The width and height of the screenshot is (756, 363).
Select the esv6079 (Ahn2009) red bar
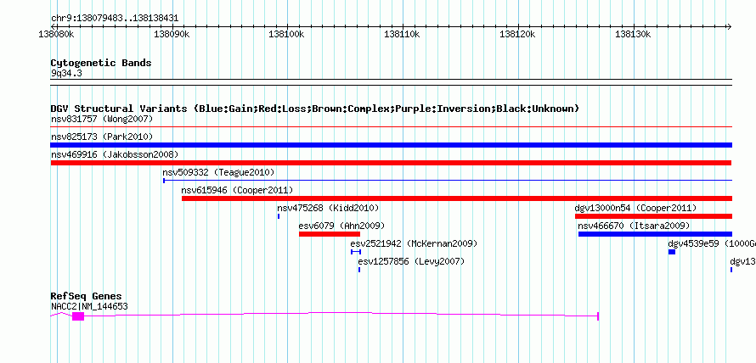click(330, 234)
